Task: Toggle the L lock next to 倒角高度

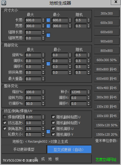Action: click(x=48, y=132)
